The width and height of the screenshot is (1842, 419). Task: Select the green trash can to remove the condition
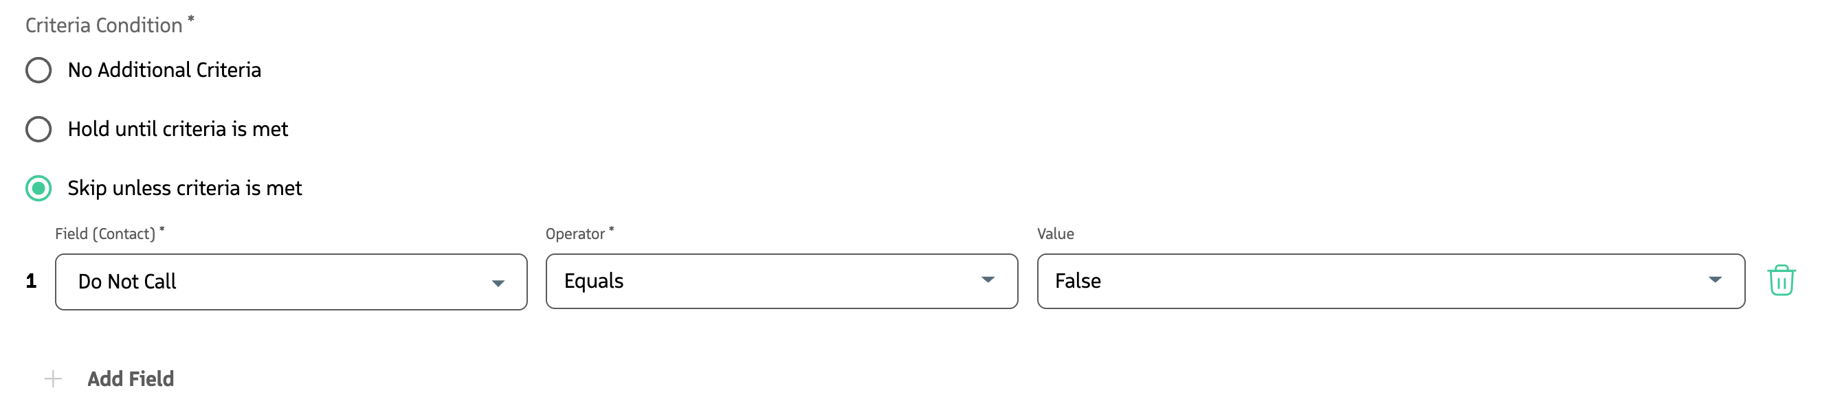click(x=1782, y=282)
